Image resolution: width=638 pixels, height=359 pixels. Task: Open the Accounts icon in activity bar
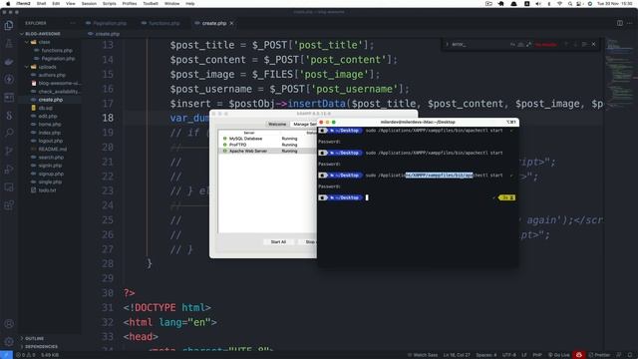coord(9,324)
